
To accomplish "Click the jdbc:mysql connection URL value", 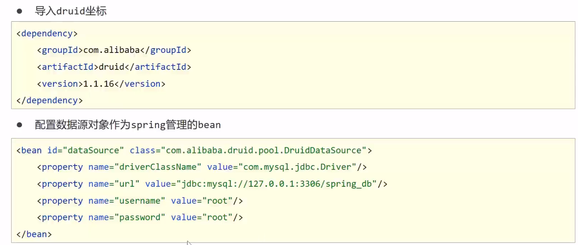I will (x=279, y=184).
